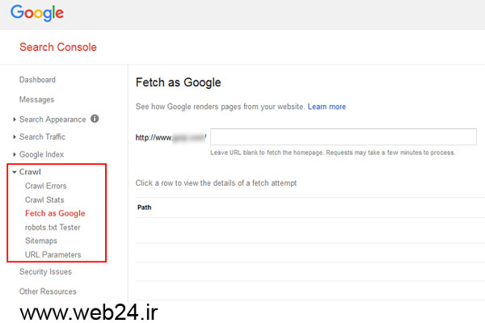Expand Search Traffic arrow
This screenshot has height=323, width=485.
[15, 137]
